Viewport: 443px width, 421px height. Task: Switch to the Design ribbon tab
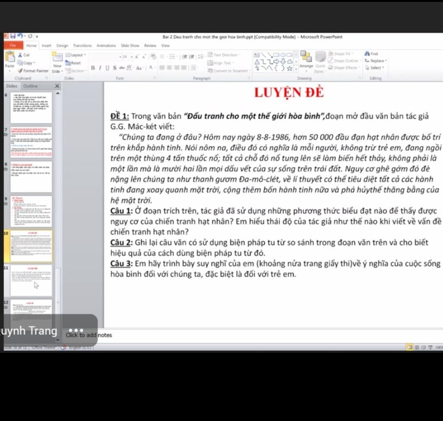[x=62, y=45]
